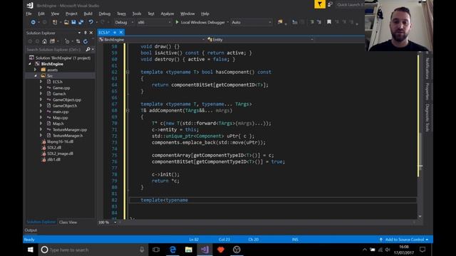
Task: Click the Navigate Backward toolbar button
Action: [x=33, y=22]
